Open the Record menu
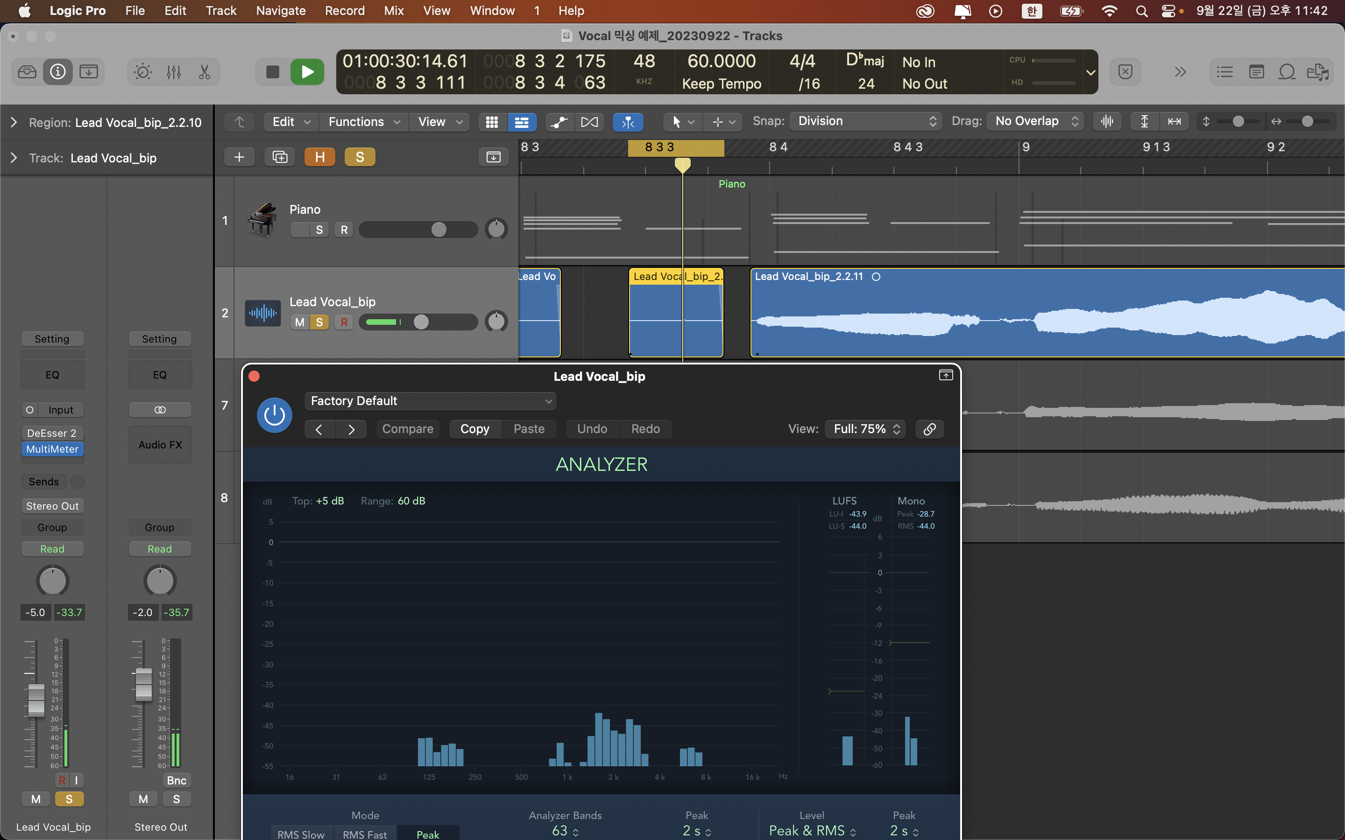The height and width of the screenshot is (840, 1345). 345,11
